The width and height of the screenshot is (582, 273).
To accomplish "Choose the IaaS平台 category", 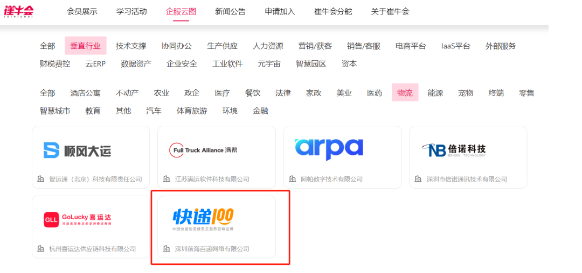I will (x=456, y=46).
